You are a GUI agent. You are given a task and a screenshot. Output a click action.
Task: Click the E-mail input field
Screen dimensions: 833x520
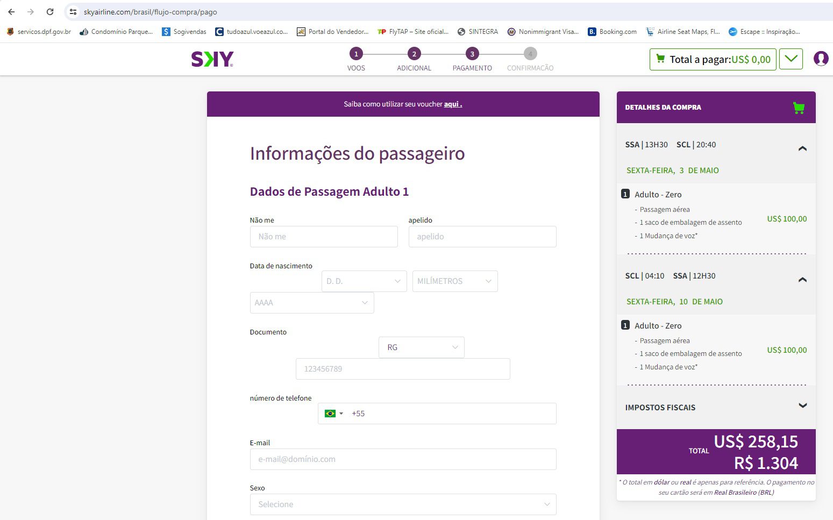(403, 459)
